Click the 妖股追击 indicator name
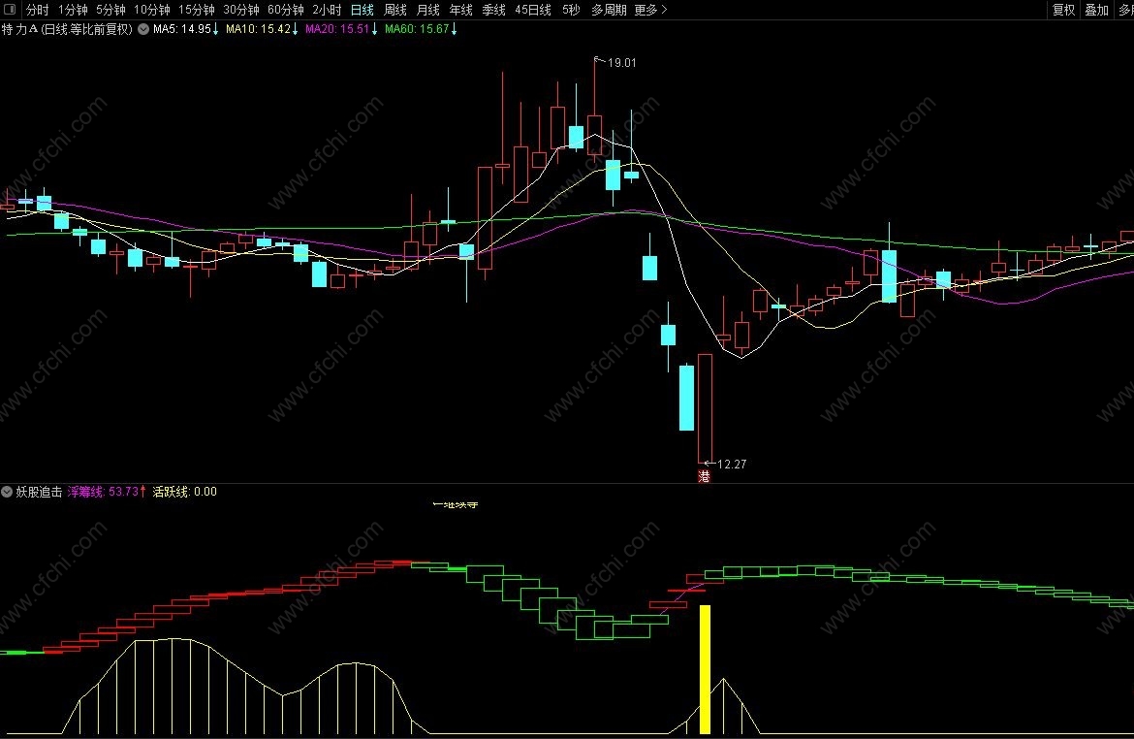 tap(40, 492)
